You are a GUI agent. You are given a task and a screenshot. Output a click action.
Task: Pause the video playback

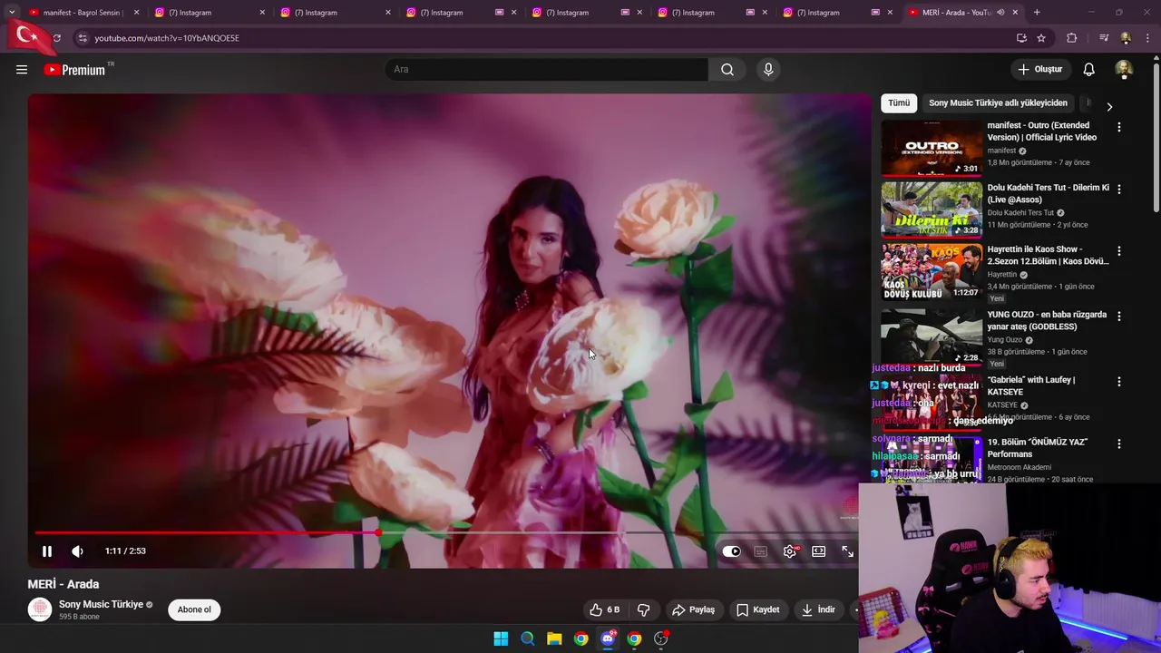(47, 551)
